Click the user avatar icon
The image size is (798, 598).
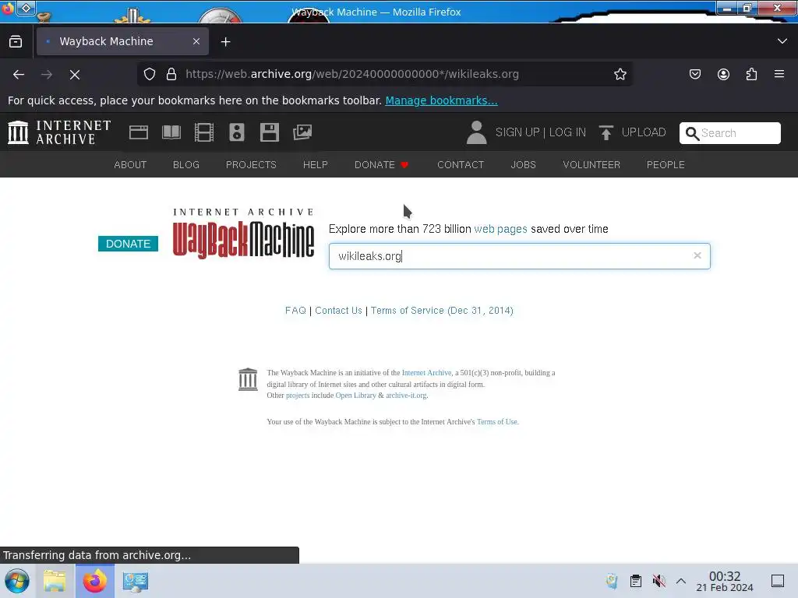point(476,132)
